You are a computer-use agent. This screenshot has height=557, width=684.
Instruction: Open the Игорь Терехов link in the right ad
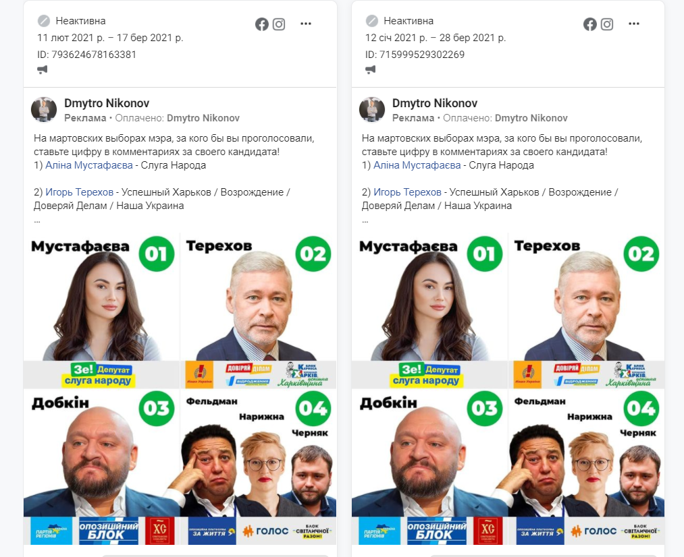pos(407,192)
